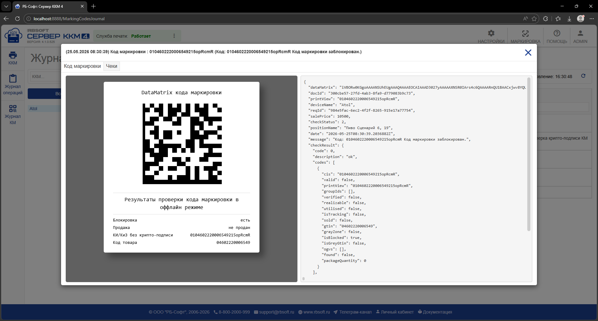The image size is (598, 321).
Task: Click the "salePrice": 10500 JSON line
Action: tap(329, 116)
